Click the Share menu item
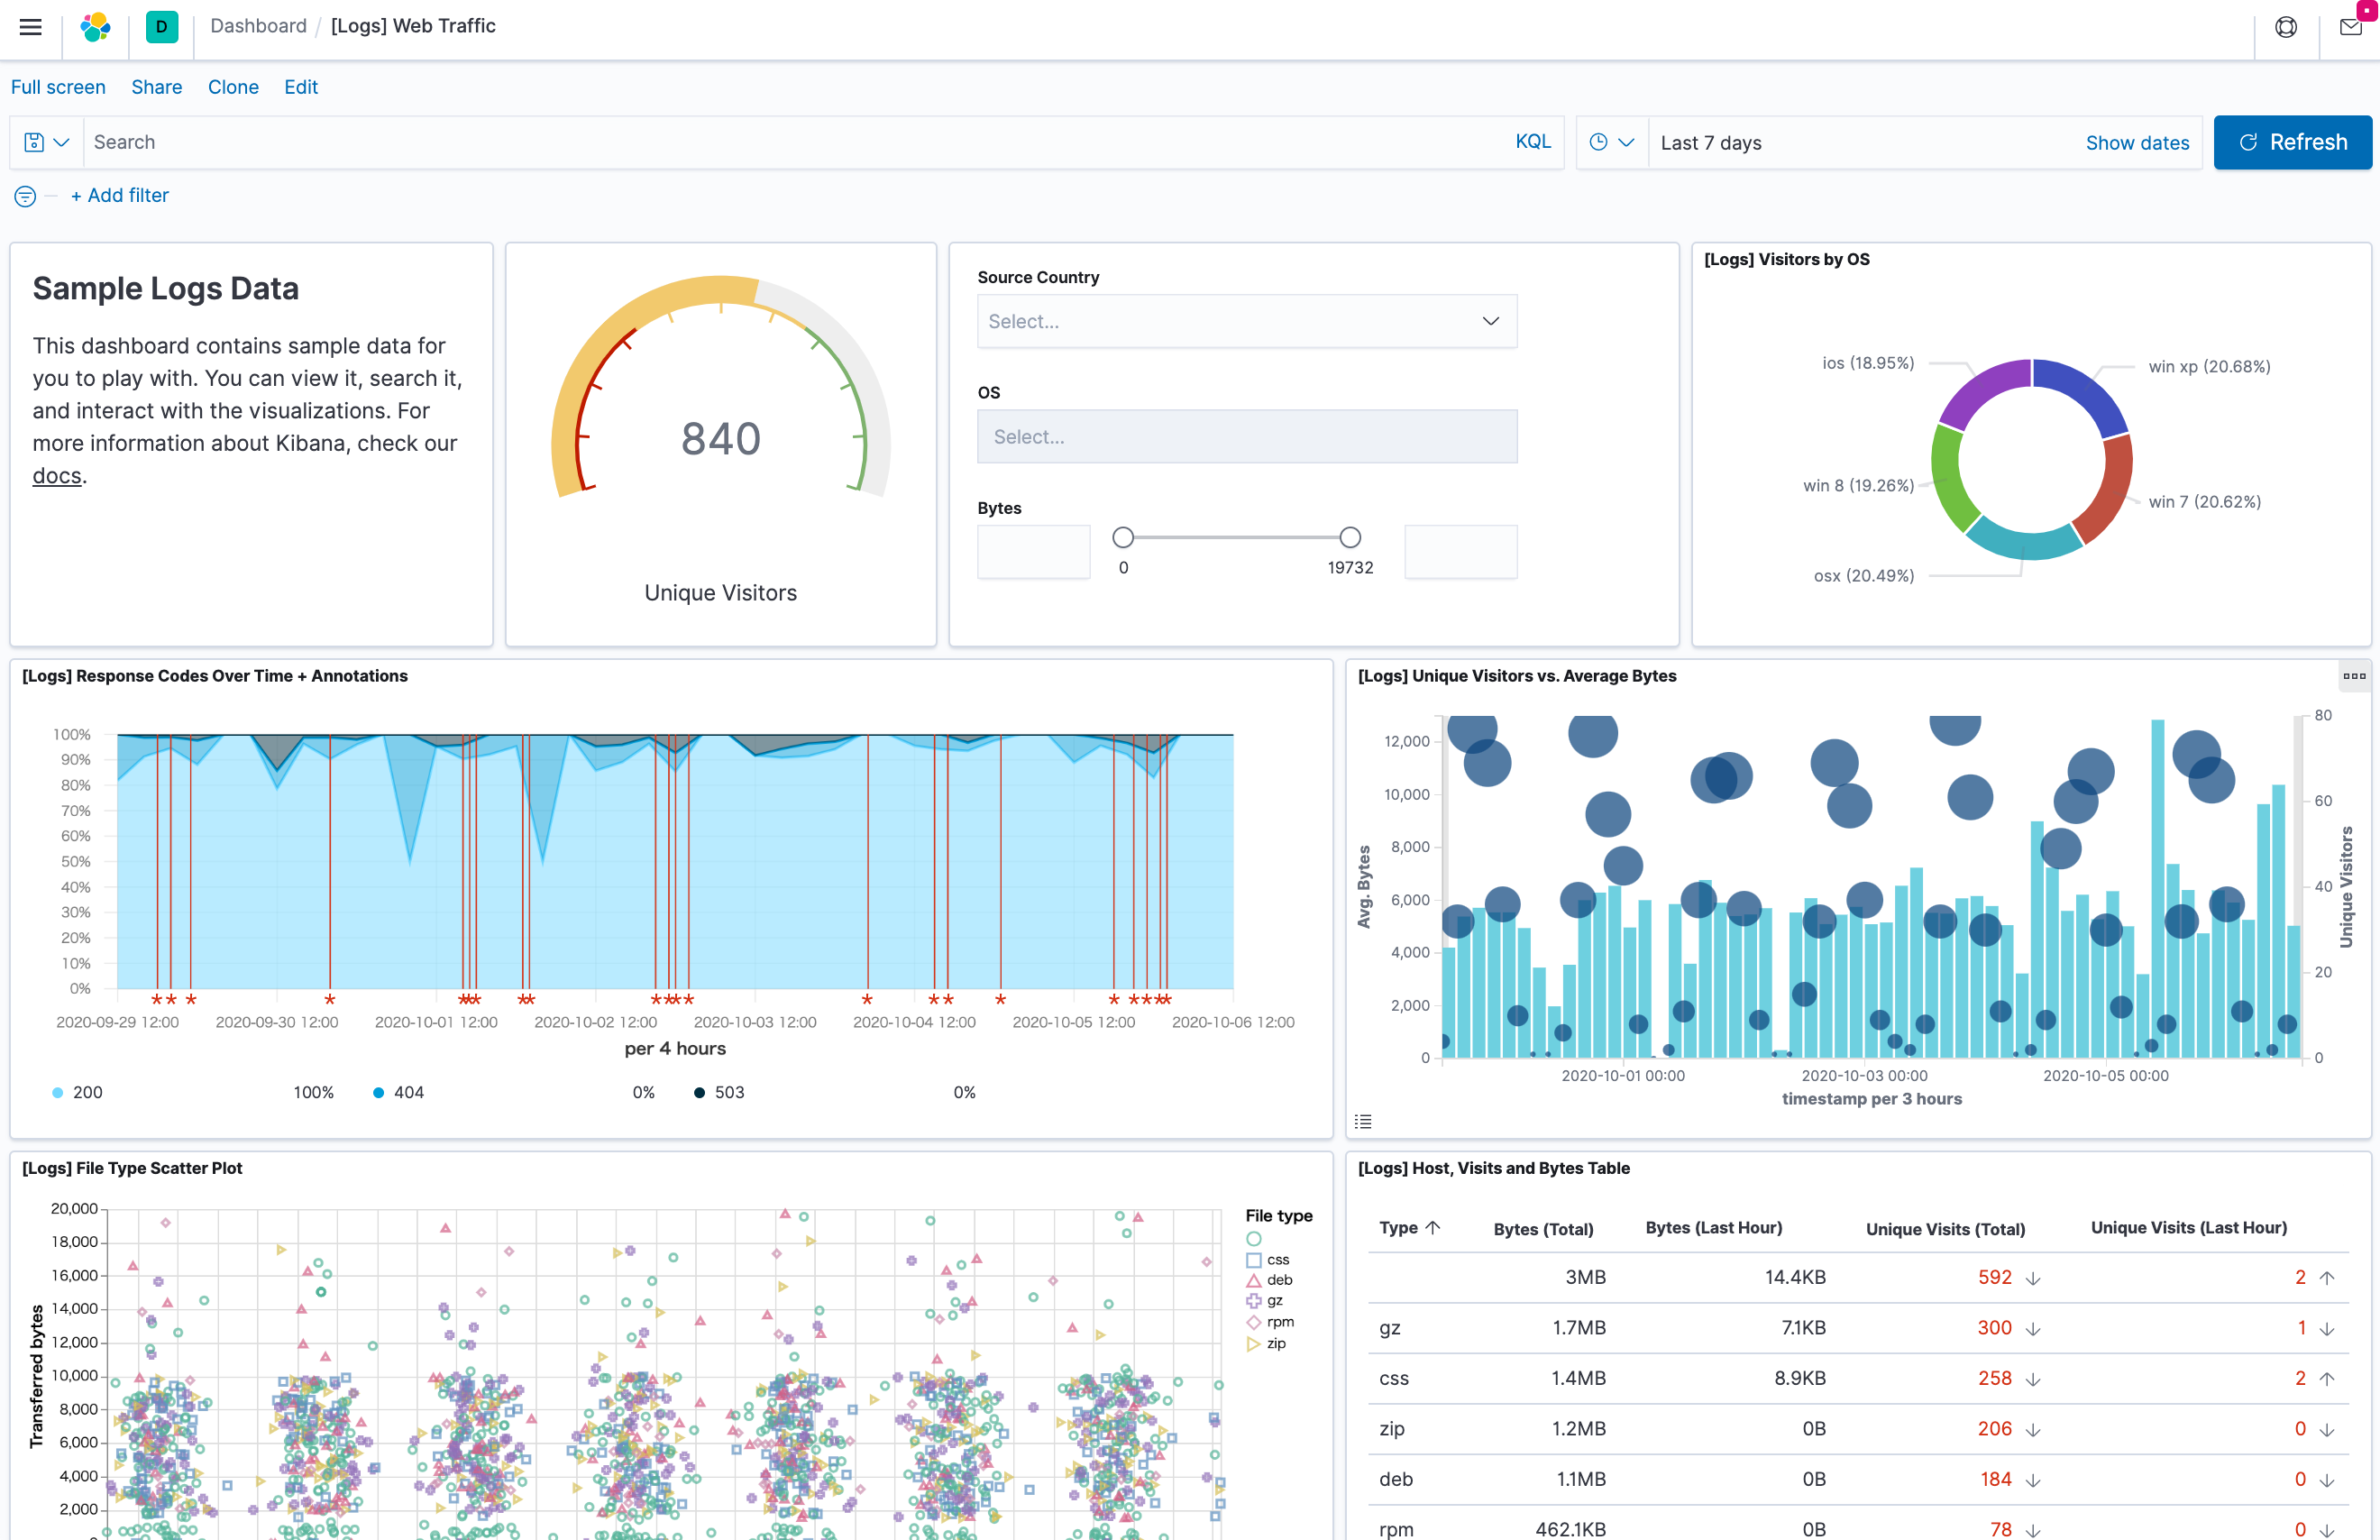The image size is (2380, 1540). 157,87
